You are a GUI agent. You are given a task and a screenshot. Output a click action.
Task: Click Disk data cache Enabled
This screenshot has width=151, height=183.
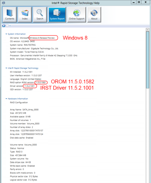(x=22, y=138)
